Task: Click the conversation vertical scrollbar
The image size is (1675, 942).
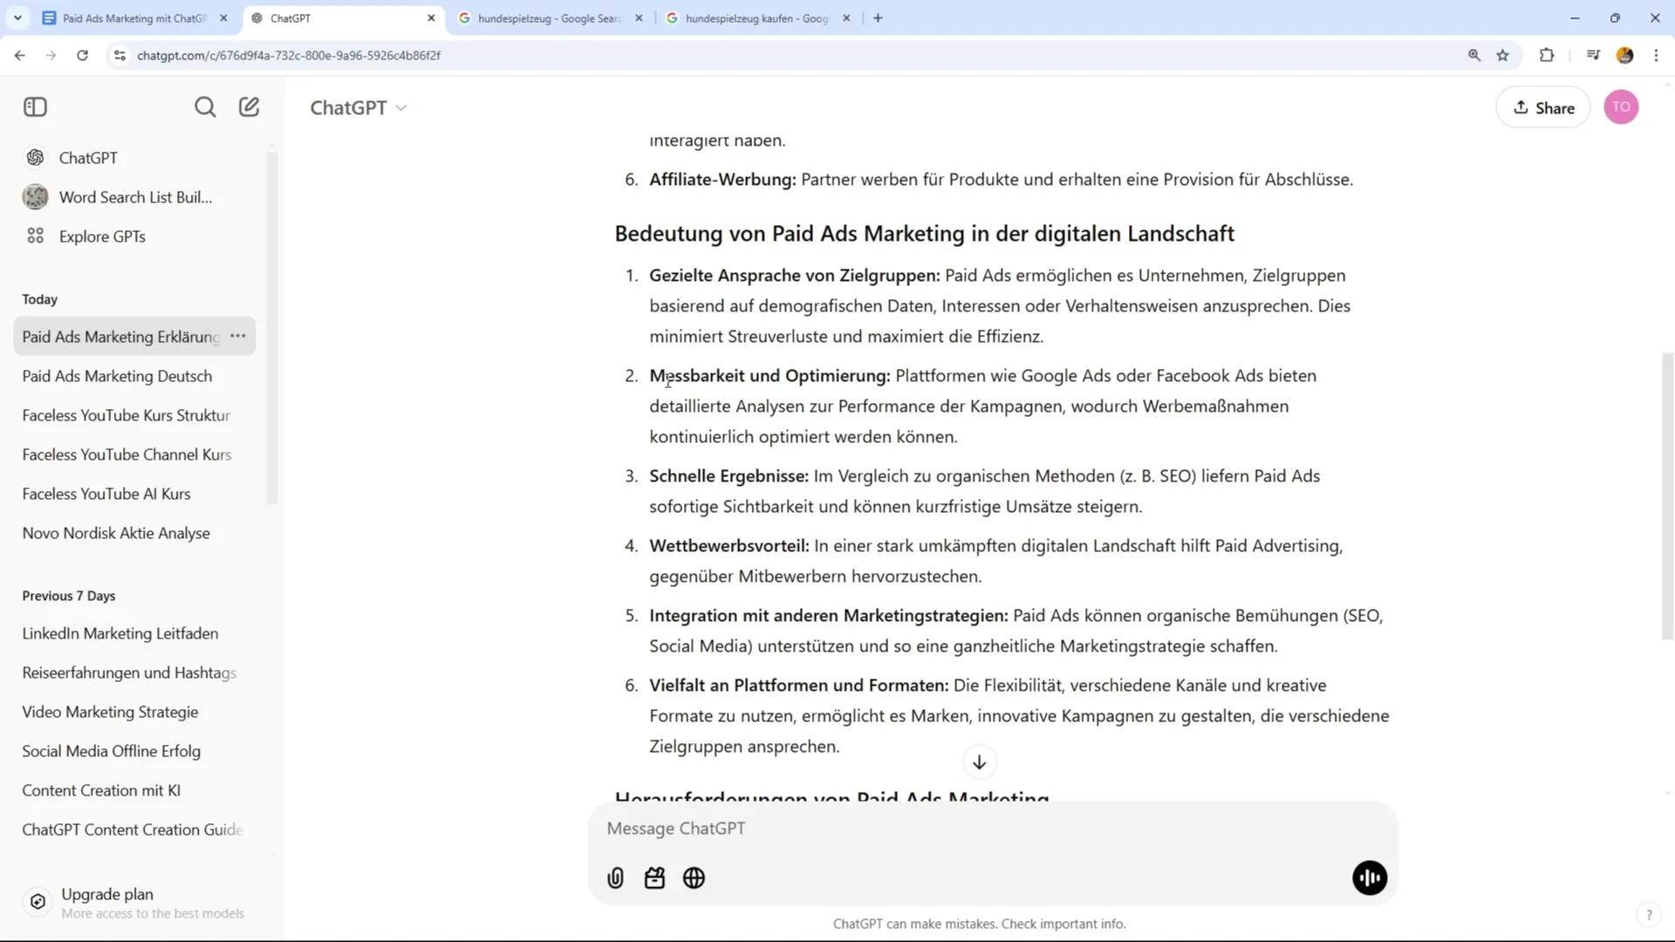Action: click(1667, 496)
